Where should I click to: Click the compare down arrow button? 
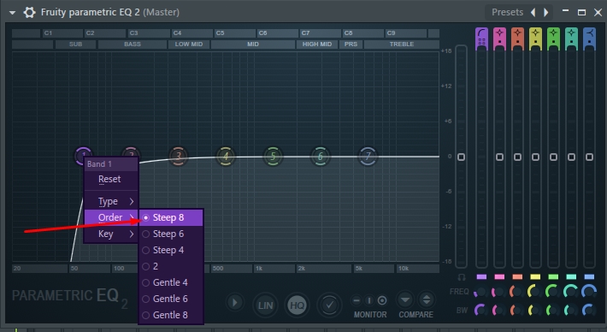(405, 299)
